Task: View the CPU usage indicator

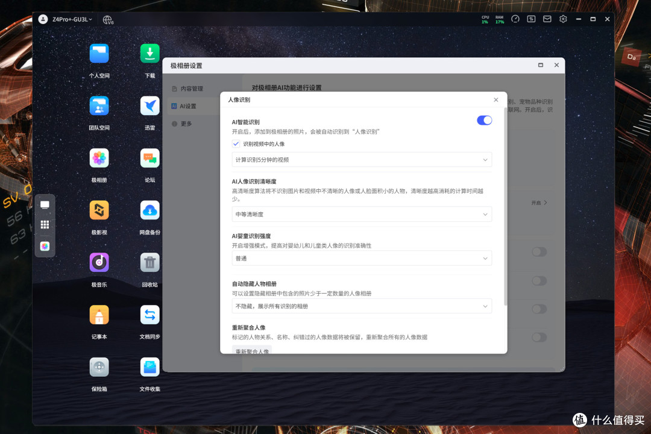Action: (485, 19)
